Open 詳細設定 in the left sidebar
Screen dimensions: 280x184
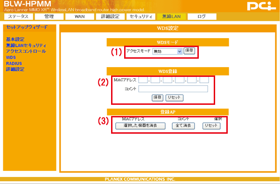tap(15, 69)
